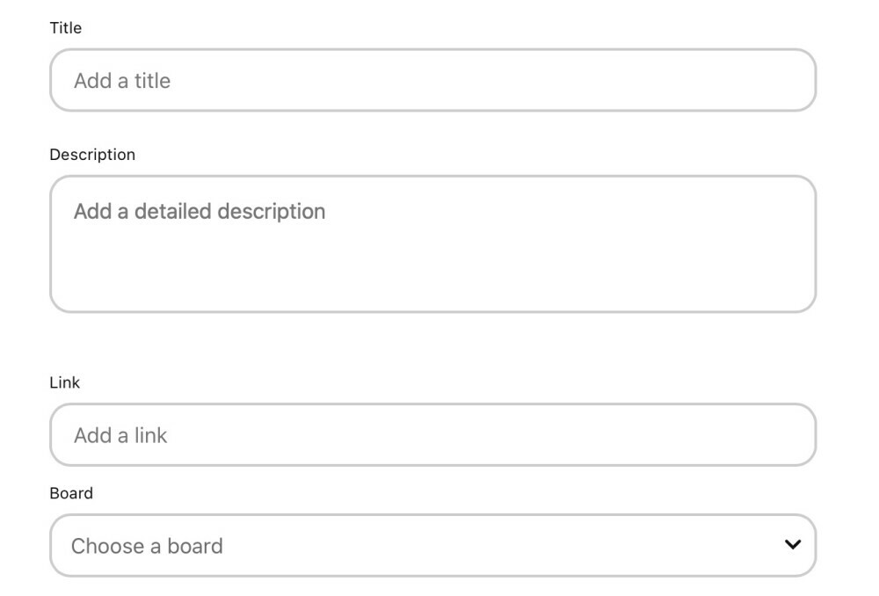The width and height of the screenshot is (879, 596).
Task: Select the "Choose a board" text
Action: 147,546
